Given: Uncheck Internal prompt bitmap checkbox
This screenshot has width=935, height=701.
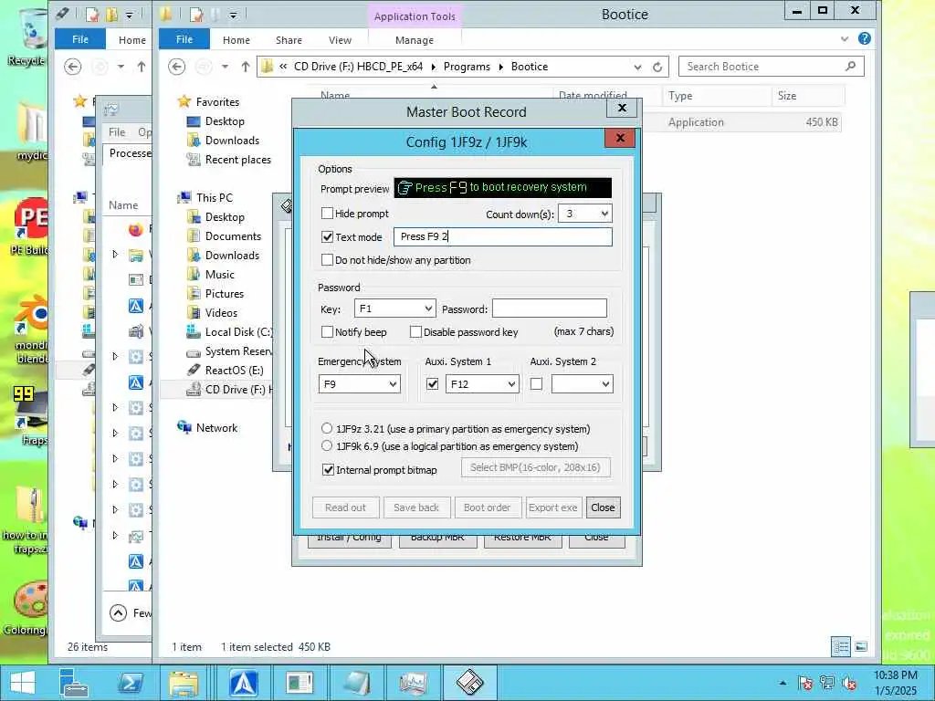Looking at the screenshot, I should [x=328, y=470].
